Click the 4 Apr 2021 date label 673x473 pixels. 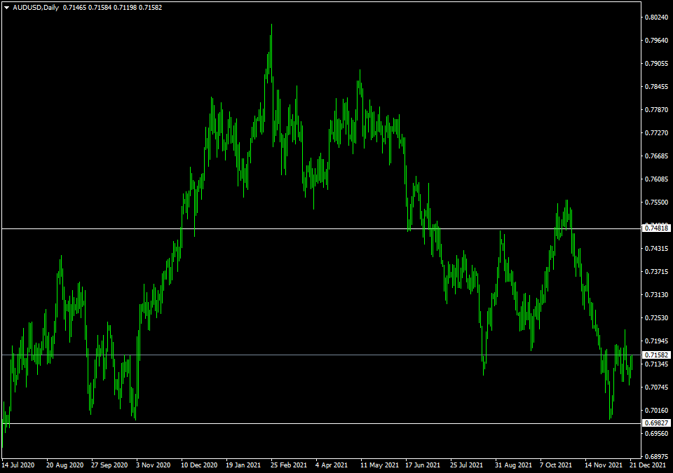(332, 465)
